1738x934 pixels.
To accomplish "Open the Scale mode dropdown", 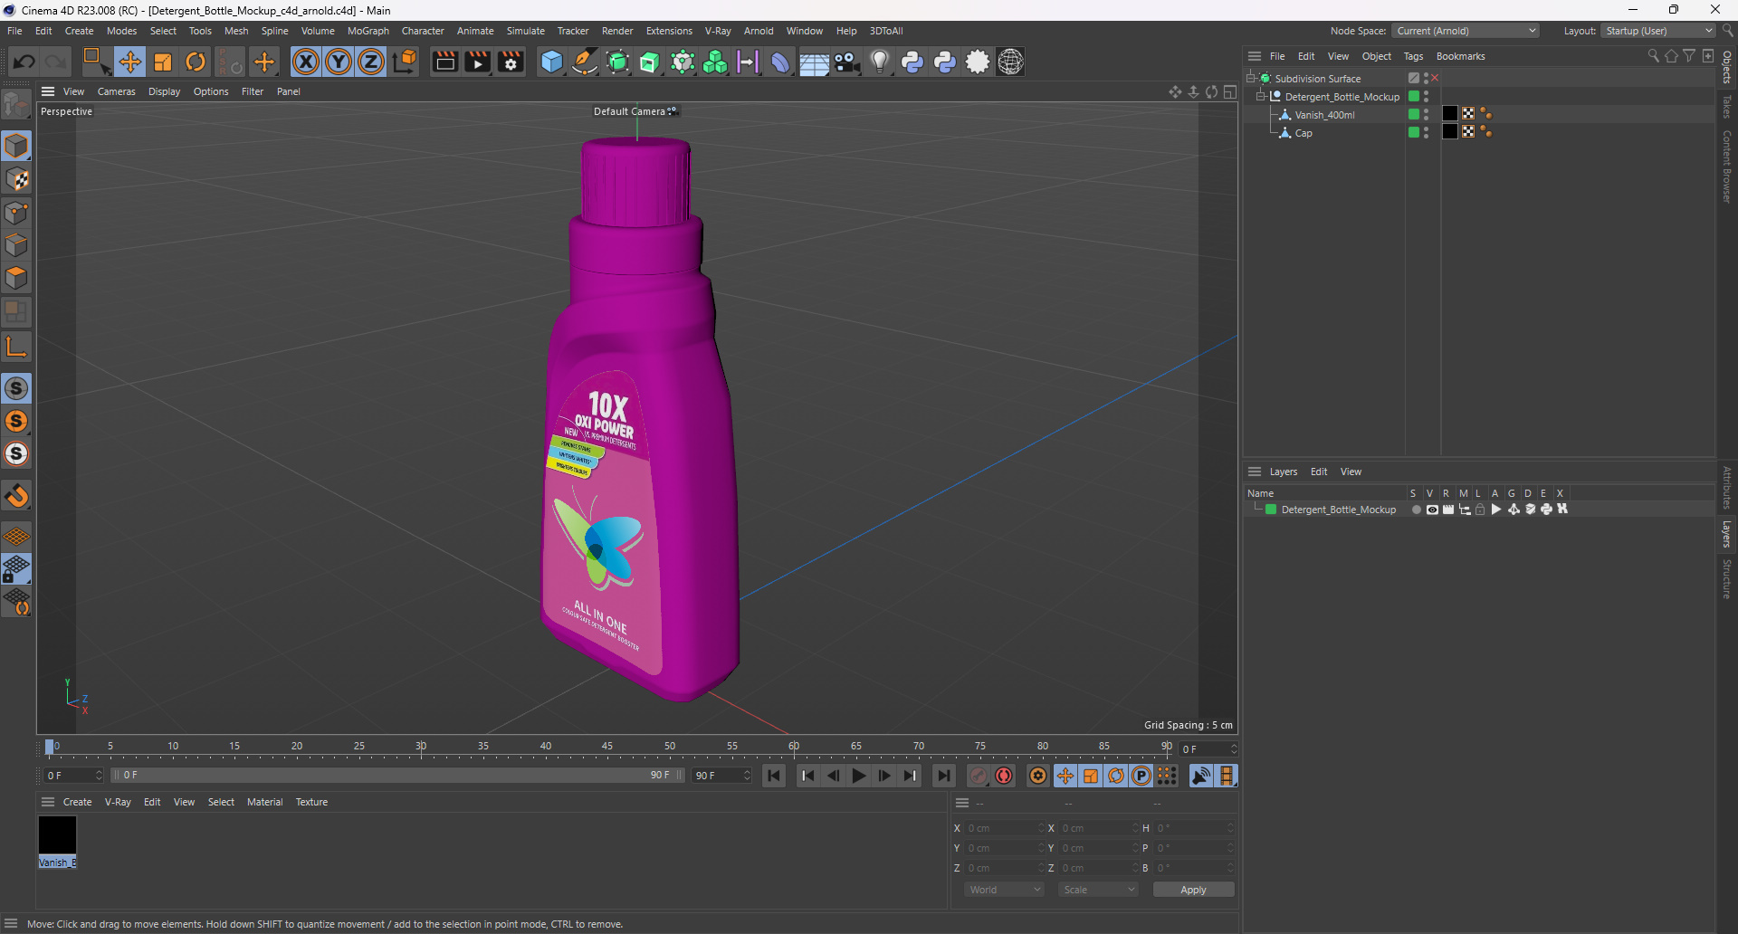I will click(x=1098, y=890).
